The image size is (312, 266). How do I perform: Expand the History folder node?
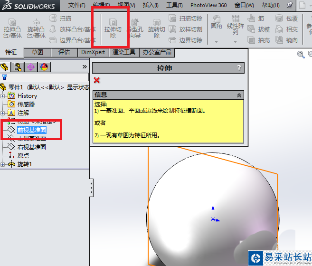2,96
